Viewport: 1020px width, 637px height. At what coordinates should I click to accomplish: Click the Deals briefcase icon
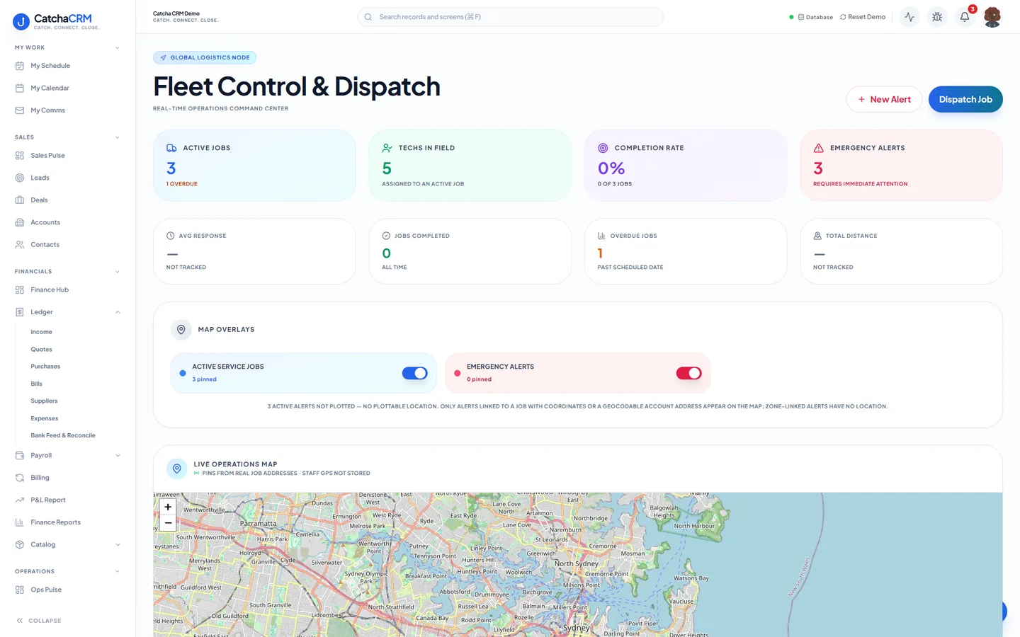[20, 200]
